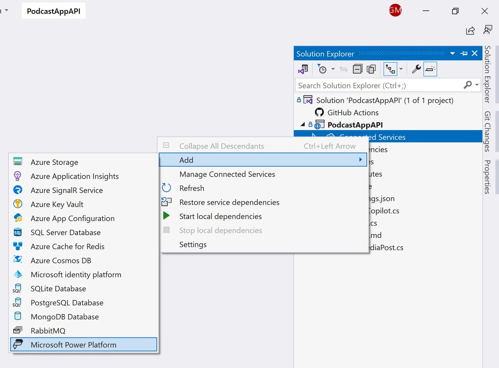Click the Show All Files icon
499x368 pixels.
371,69
